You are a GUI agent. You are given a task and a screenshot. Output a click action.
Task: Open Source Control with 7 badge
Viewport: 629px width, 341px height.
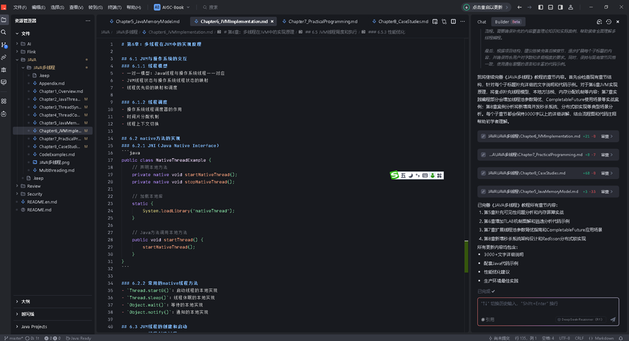click(x=4, y=45)
